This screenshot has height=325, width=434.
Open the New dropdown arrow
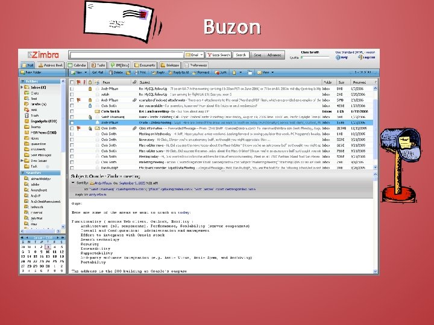[x=86, y=72]
